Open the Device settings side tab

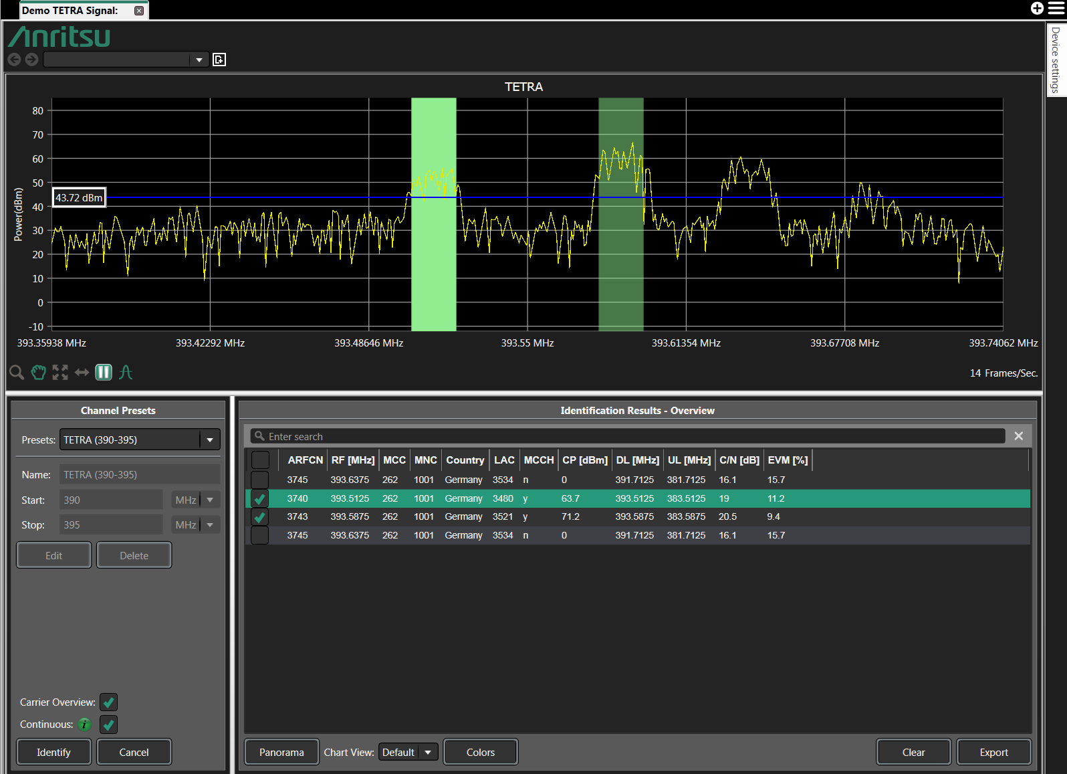1056,60
